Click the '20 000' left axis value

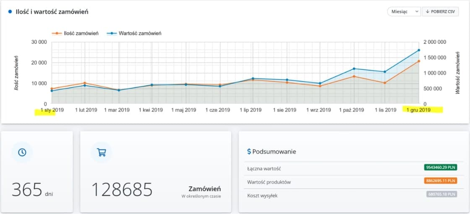coord(39,63)
